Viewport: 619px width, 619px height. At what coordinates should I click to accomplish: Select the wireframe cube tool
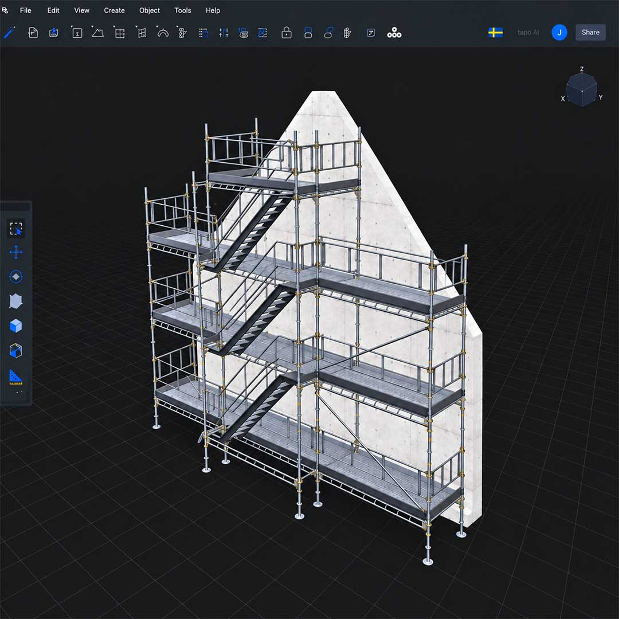pyautogui.click(x=16, y=351)
